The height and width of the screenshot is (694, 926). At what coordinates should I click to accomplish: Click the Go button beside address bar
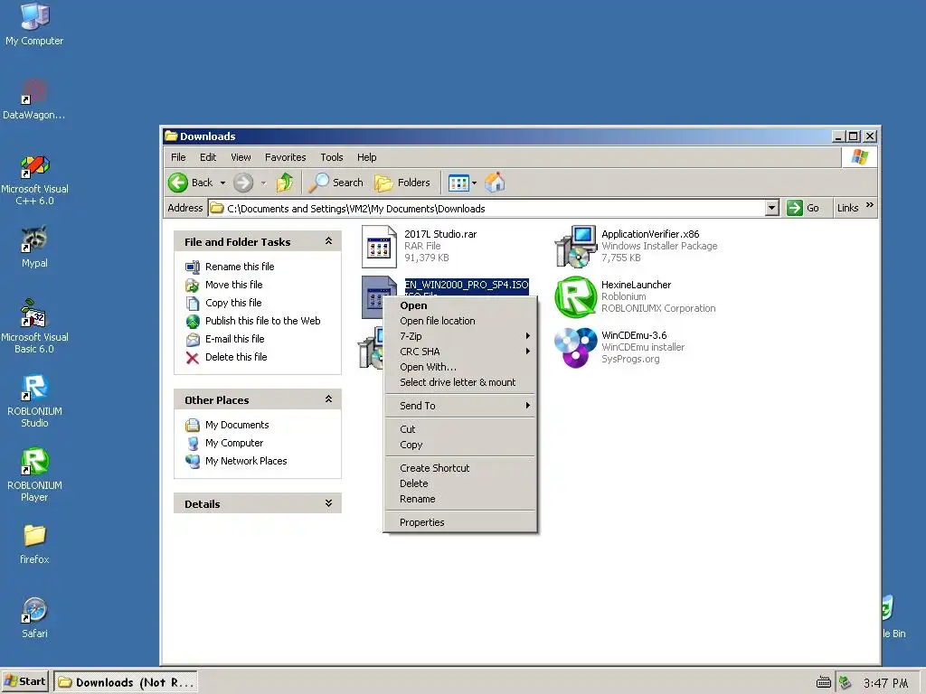[x=803, y=208]
